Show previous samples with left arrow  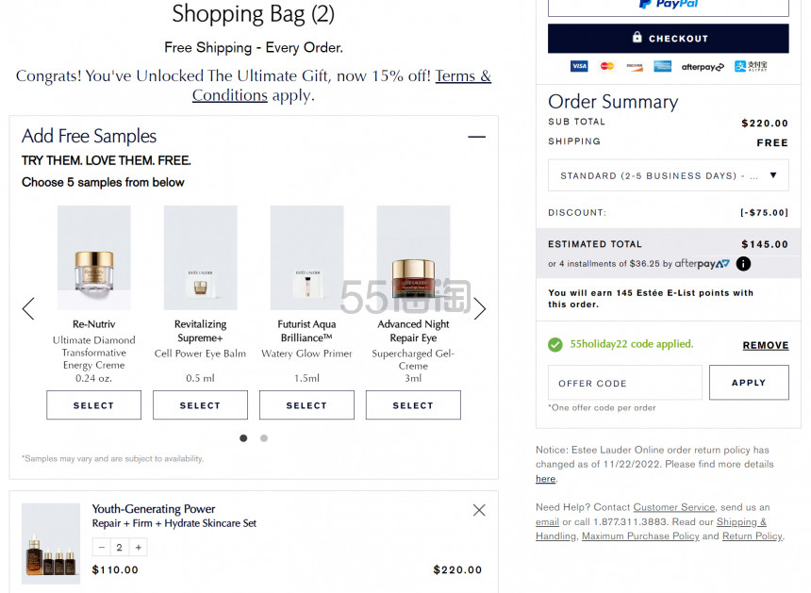click(x=28, y=308)
